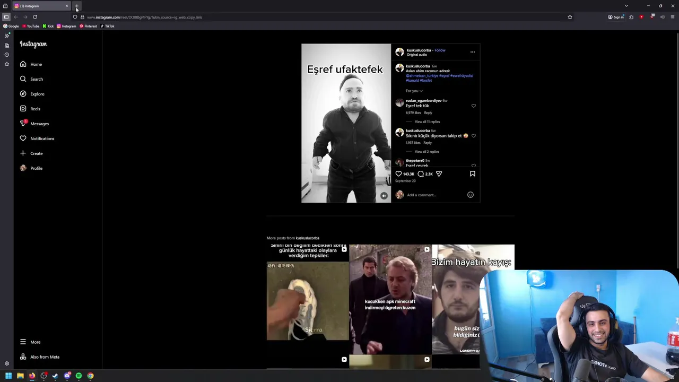This screenshot has width=679, height=382.
Task: Reload the current page
Action: click(35, 17)
